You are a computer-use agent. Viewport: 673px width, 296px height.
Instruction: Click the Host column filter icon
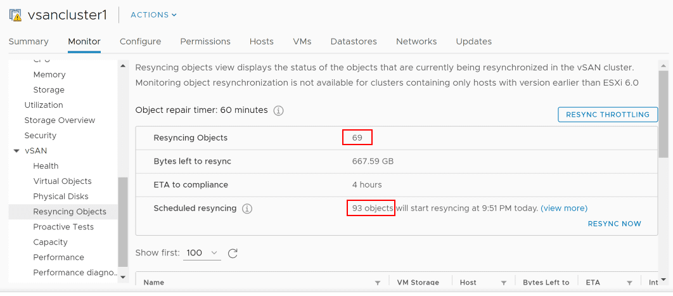504,283
